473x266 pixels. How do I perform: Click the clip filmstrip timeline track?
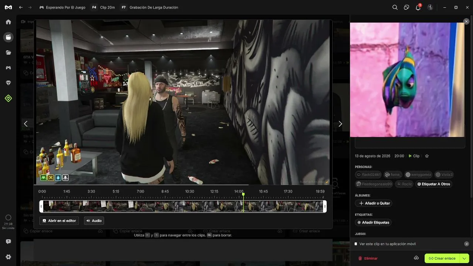[183, 206]
